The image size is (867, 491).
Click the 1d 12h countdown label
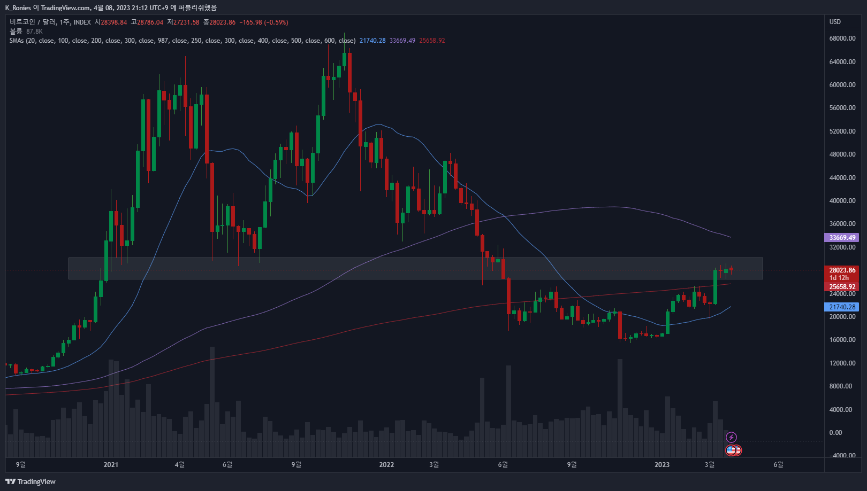pos(839,278)
